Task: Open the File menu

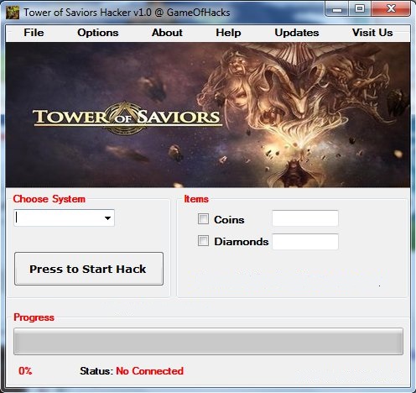Action: point(34,33)
